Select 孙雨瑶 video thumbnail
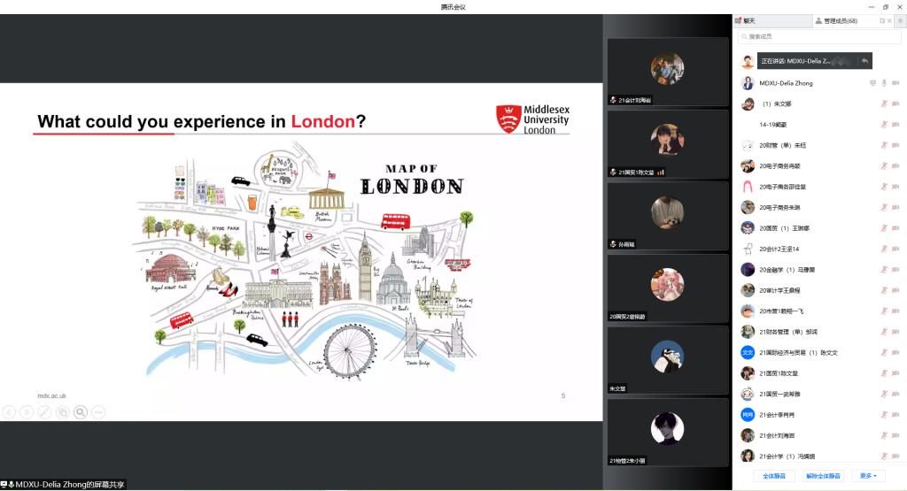Screen dimensions: 907x491 pyautogui.click(x=667, y=215)
